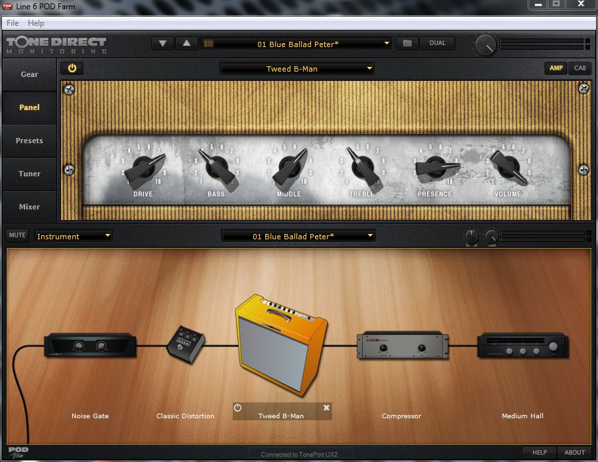Click the TREBLE knob

[362, 167]
